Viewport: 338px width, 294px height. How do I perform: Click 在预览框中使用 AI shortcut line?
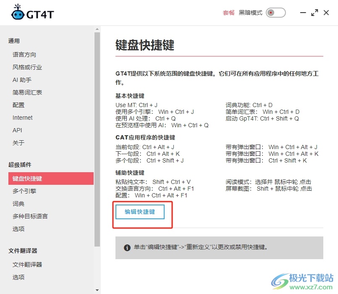(x=162, y=125)
